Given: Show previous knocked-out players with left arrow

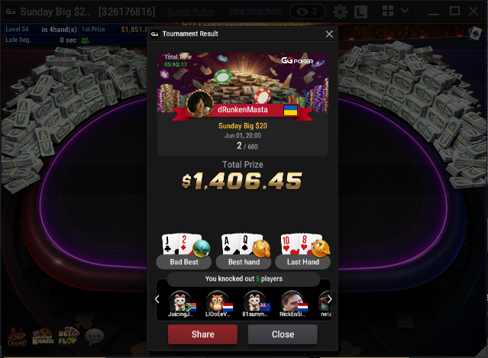Looking at the screenshot, I should pos(157,299).
